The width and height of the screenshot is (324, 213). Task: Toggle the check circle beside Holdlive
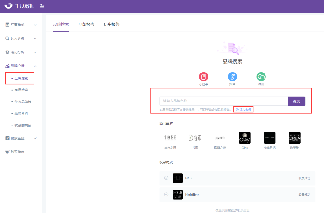pyautogui.click(x=166, y=194)
